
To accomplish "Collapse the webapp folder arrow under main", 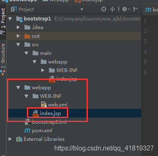I will pyautogui.click(x=35, y=62).
